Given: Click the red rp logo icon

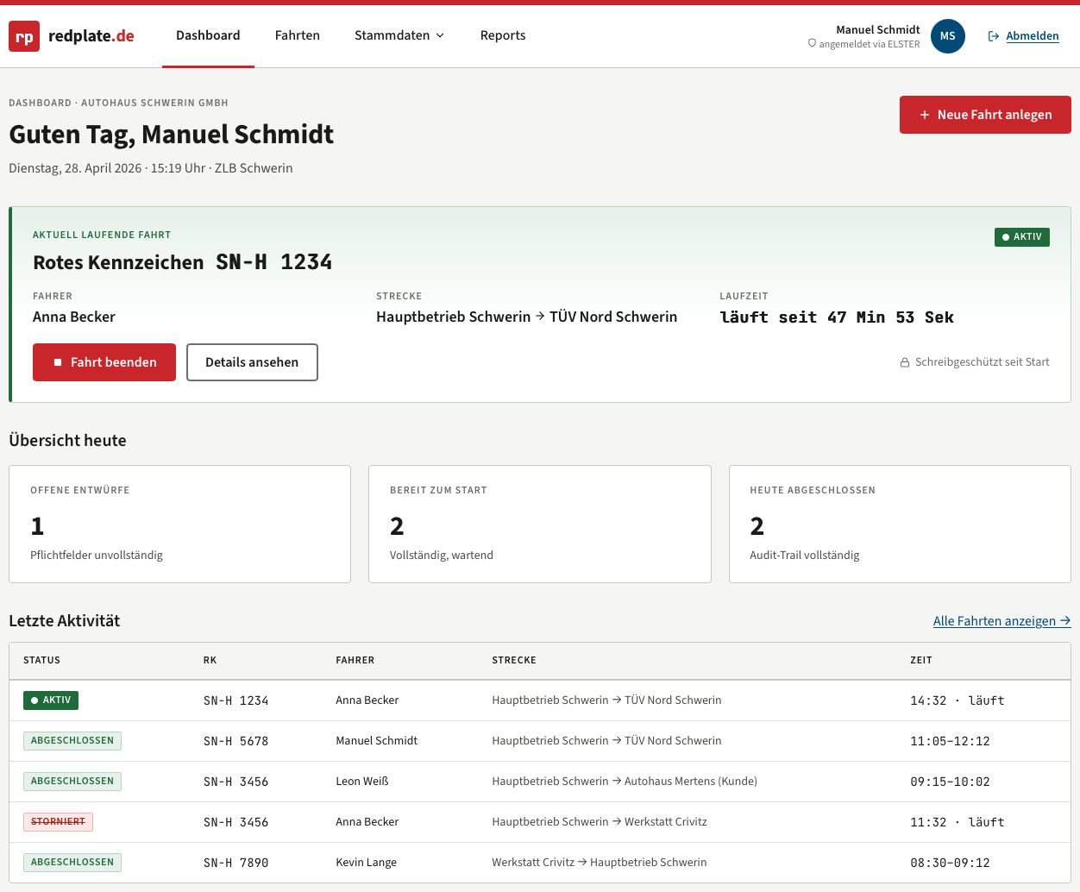Looking at the screenshot, I should [x=24, y=36].
